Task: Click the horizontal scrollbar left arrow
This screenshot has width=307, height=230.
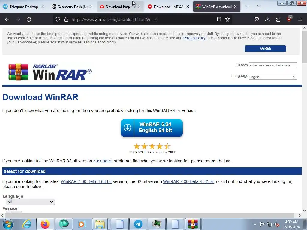Action: [x=2, y=215]
